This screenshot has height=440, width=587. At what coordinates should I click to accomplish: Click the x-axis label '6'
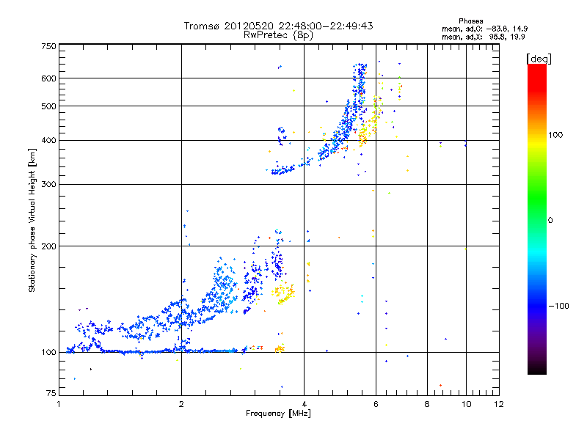pyautogui.click(x=376, y=404)
